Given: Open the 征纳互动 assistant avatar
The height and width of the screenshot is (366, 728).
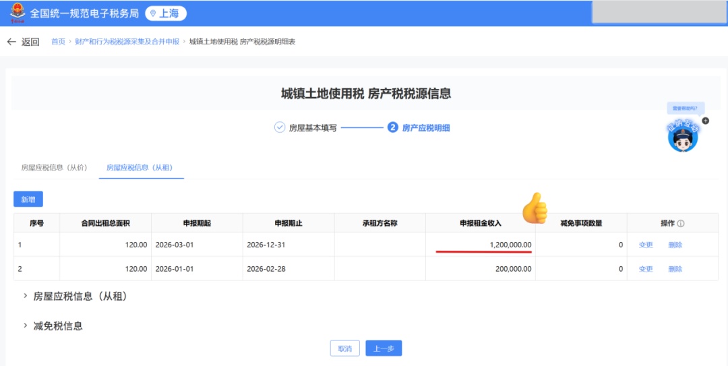Looking at the screenshot, I should pyautogui.click(x=683, y=137).
